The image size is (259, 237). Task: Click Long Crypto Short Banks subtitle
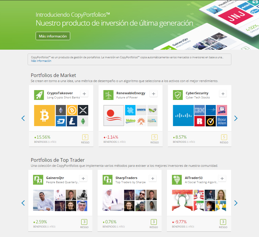(63, 98)
